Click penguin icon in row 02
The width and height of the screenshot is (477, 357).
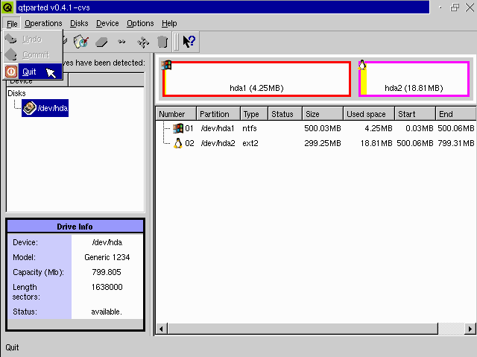tap(178, 143)
